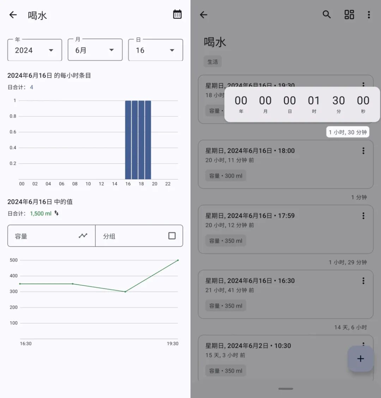Tap the 容量 · 300 ml chip

pyautogui.click(x=225, y=176)
